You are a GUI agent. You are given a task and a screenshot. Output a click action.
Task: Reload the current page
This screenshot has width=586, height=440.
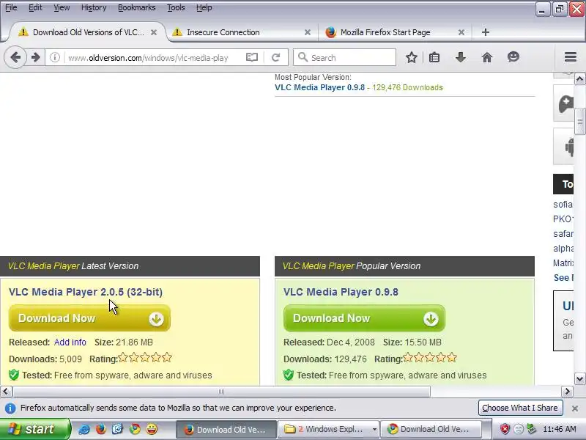(x=276, y=57)
